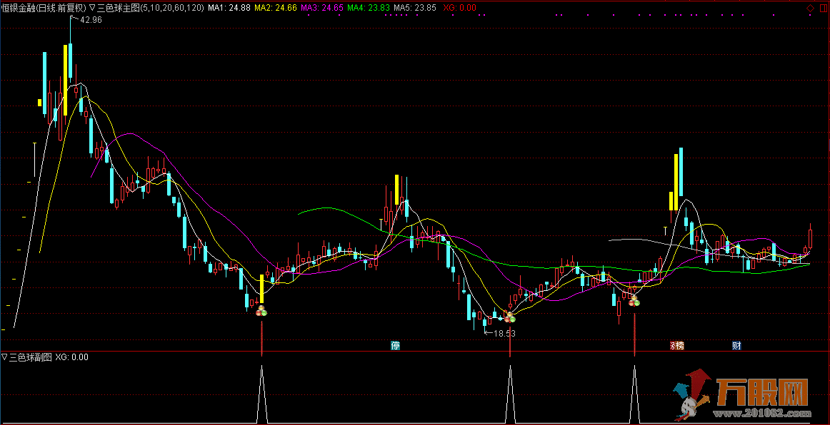Viewport: 830px width, 425px height.
Task: Click the yellow MA2: 24.66 readout
Action: click(275, 8)
